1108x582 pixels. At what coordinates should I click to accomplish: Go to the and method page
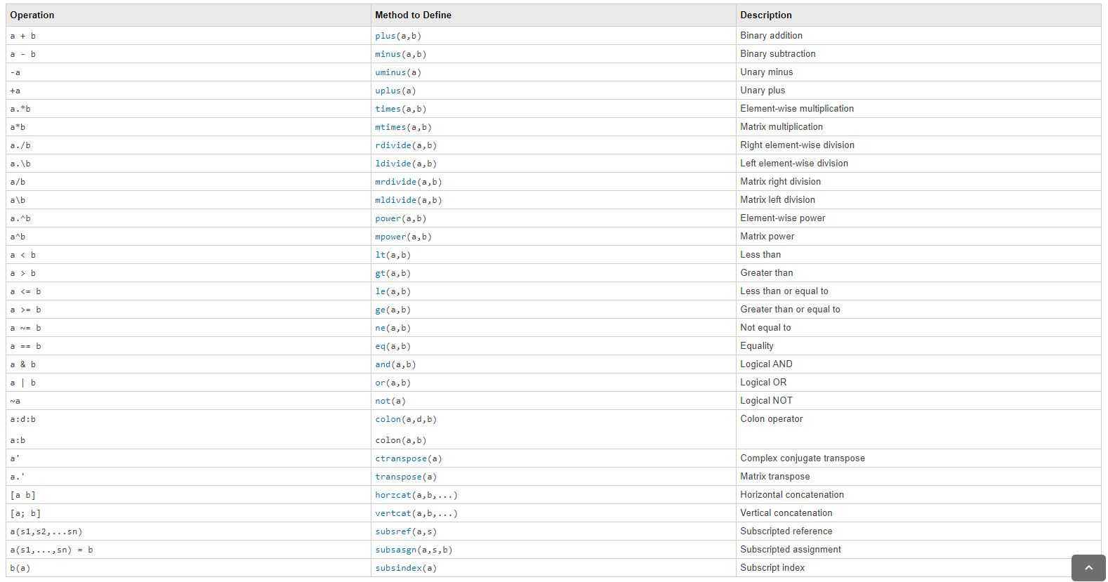point(383,364)
